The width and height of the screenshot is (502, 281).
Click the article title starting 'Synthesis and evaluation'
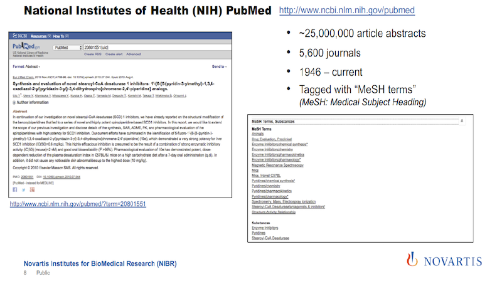[x=114, y=86]
